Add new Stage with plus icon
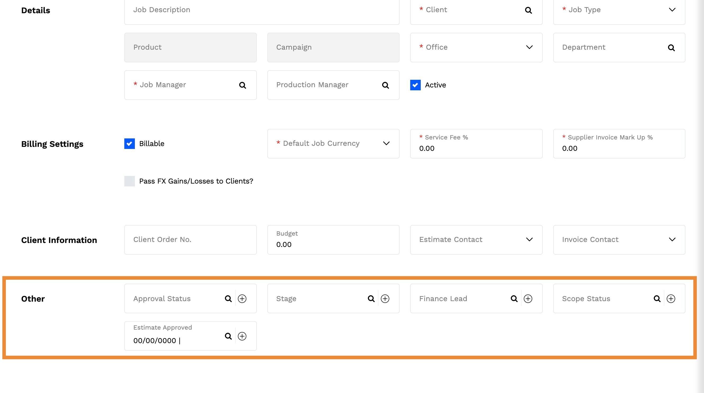This screenshot has width=704, height=393. click(385, 298)
